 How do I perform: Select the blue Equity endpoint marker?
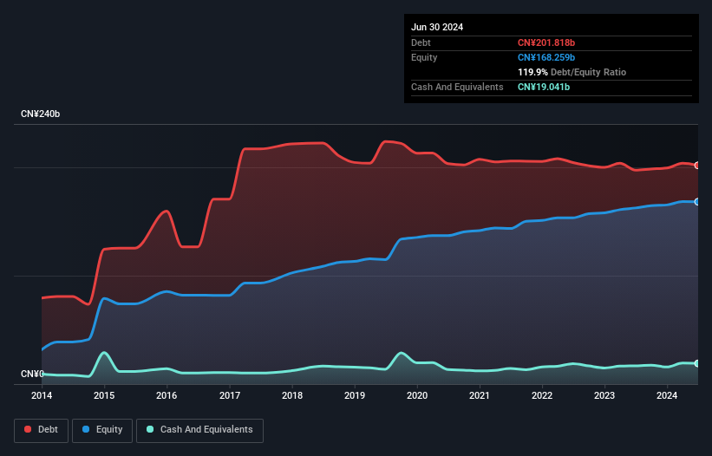coord(697,202)
